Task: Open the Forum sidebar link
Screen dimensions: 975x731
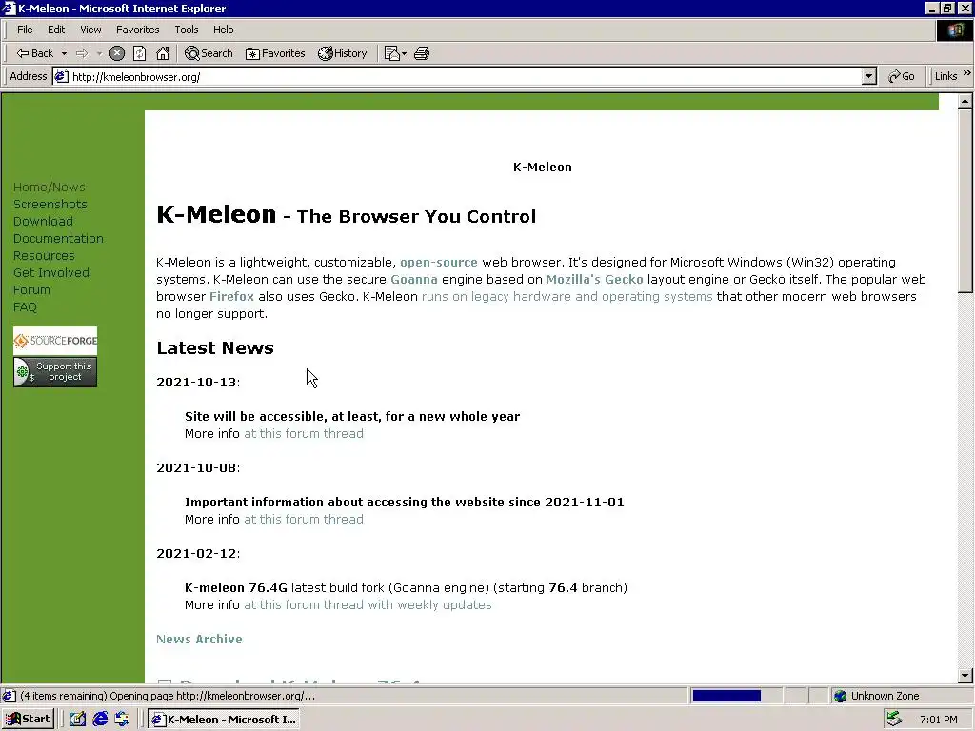Action: pyautogui.click(x=31, y=289)
